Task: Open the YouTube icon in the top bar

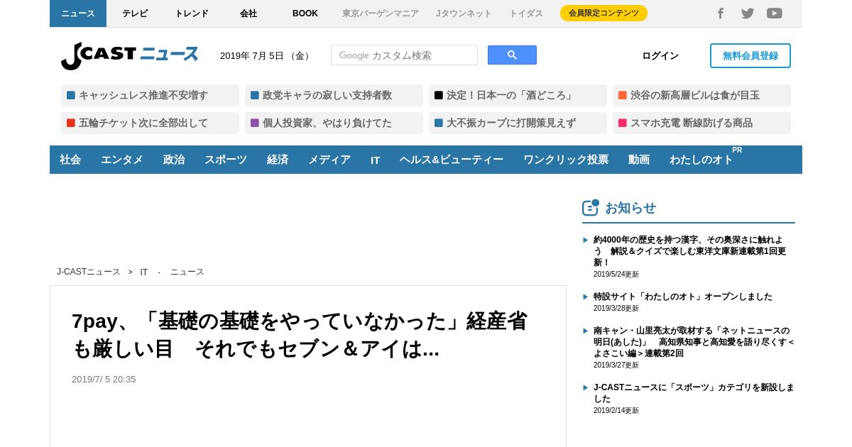Action: (775, 13)
